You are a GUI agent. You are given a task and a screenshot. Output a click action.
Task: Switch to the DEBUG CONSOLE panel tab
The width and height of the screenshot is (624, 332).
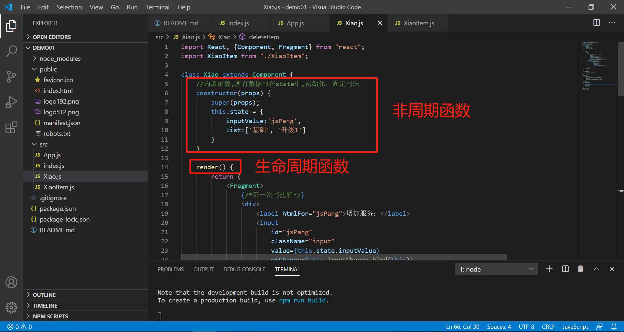pos(244,269)
